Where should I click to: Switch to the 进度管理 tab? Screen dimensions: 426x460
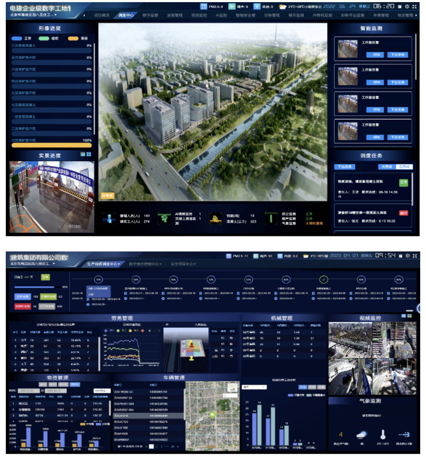tap(174, 15)
